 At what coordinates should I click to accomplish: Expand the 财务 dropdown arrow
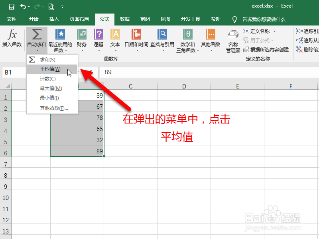82,51
